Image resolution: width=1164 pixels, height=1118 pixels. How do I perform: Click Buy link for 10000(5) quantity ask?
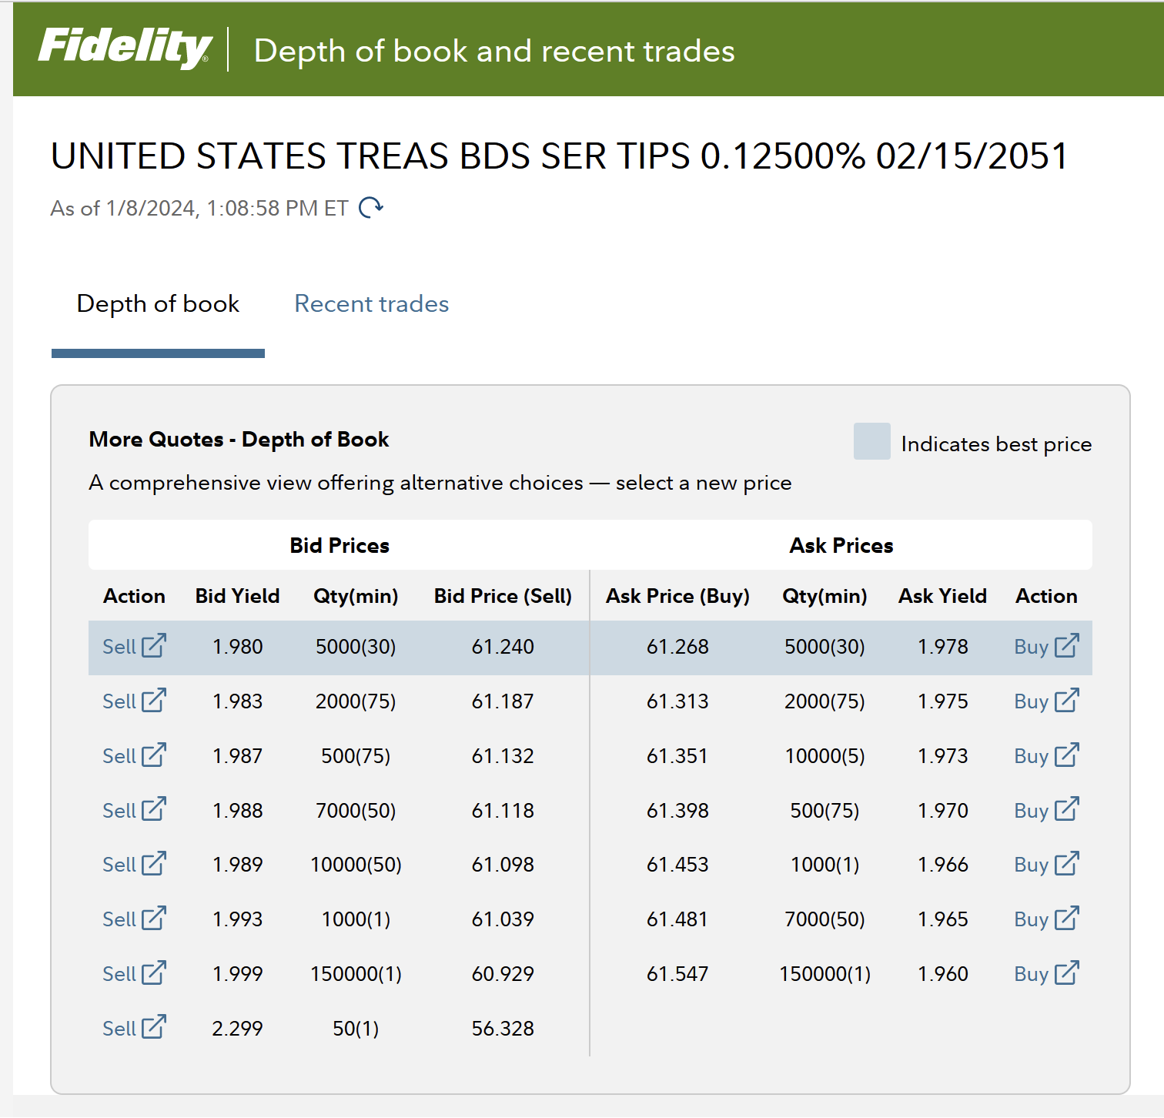[1032, 756]
